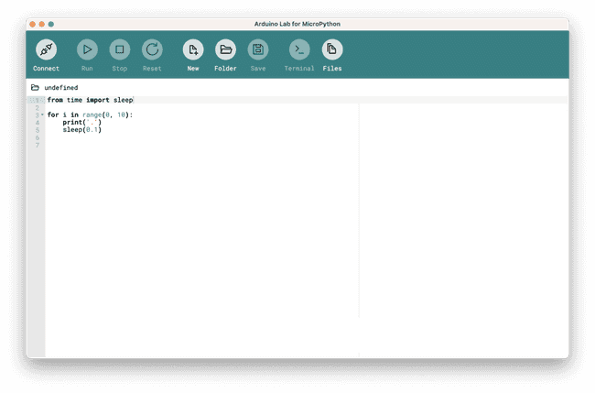Select the "undefined" folder path label
595x393 pixels.
click(60, 88)
